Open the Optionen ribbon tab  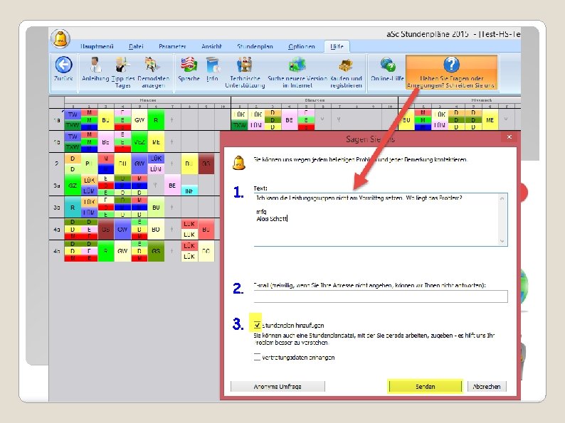pyautogui.click(x=302, y=46)
